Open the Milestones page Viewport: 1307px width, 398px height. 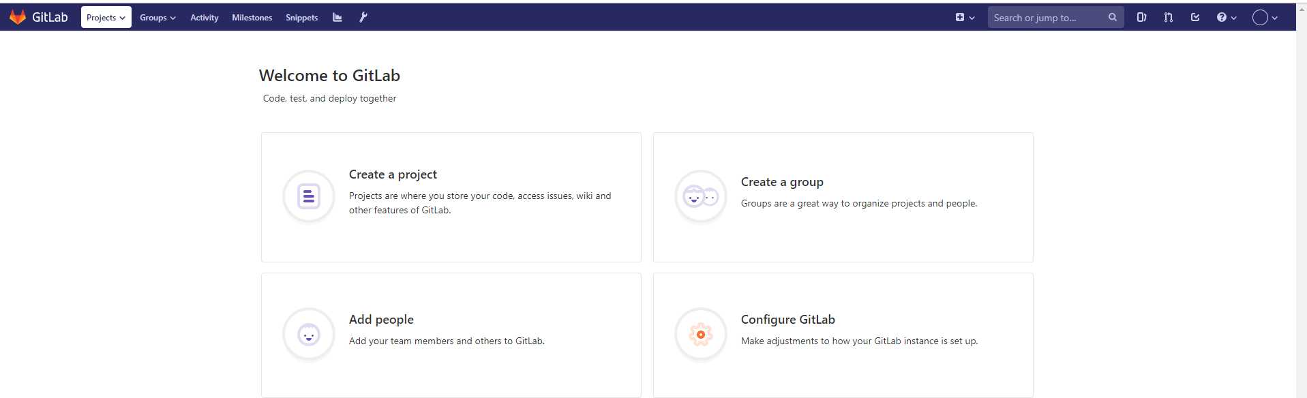[x=252, y=18]
